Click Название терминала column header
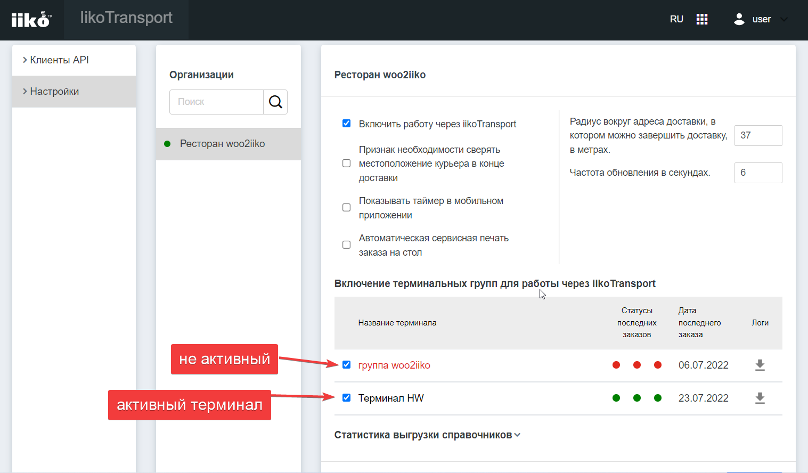The image size is (808, 473). [397, 323]
